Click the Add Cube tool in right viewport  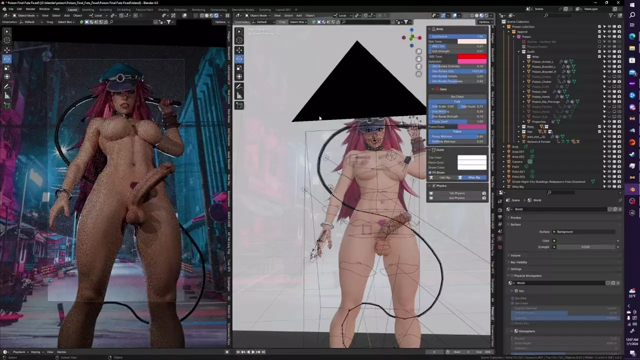click(239, 105)
